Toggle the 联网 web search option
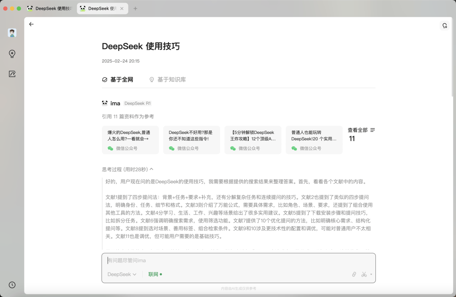This screenshot has width=456, height=297. pyautogui.click(x=155, y=274)
